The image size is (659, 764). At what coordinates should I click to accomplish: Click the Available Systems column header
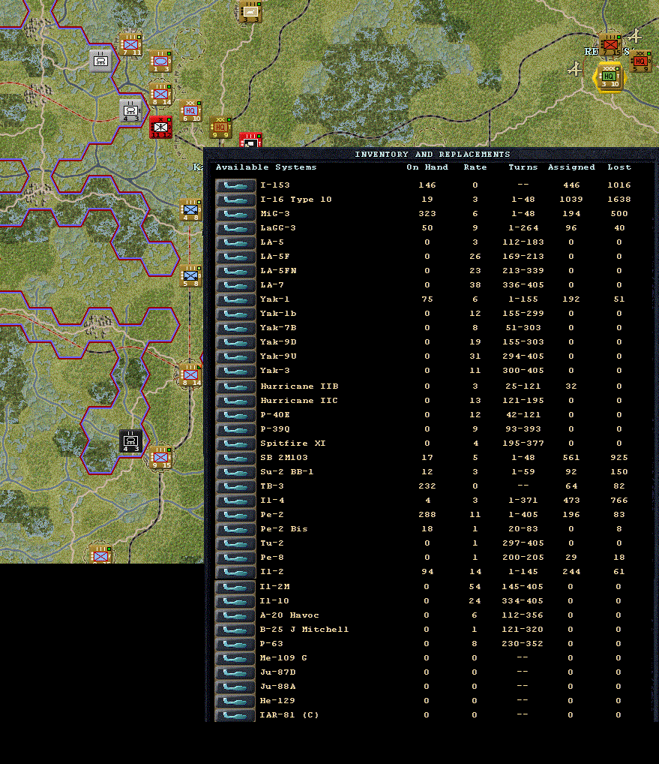(x=265, y=167)
